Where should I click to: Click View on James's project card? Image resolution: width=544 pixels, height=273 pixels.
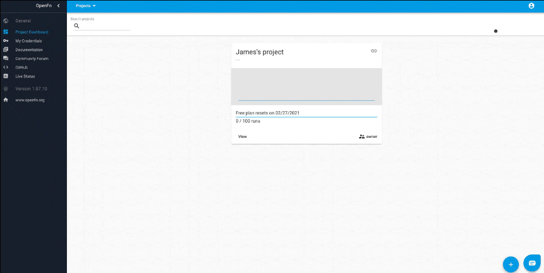click(243, 136)
